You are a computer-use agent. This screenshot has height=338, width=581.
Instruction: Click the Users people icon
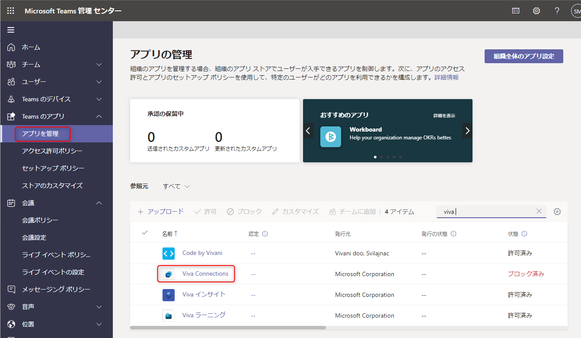point(11,82)
